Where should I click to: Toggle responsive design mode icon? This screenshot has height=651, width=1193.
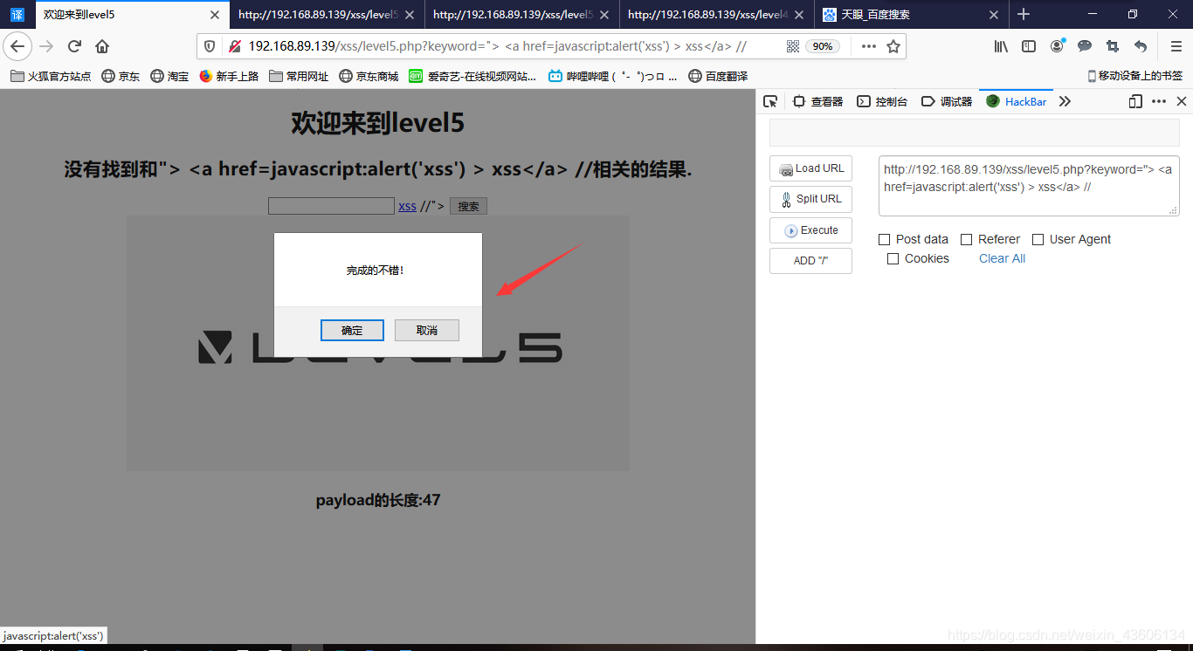[x=1135, y=102]
